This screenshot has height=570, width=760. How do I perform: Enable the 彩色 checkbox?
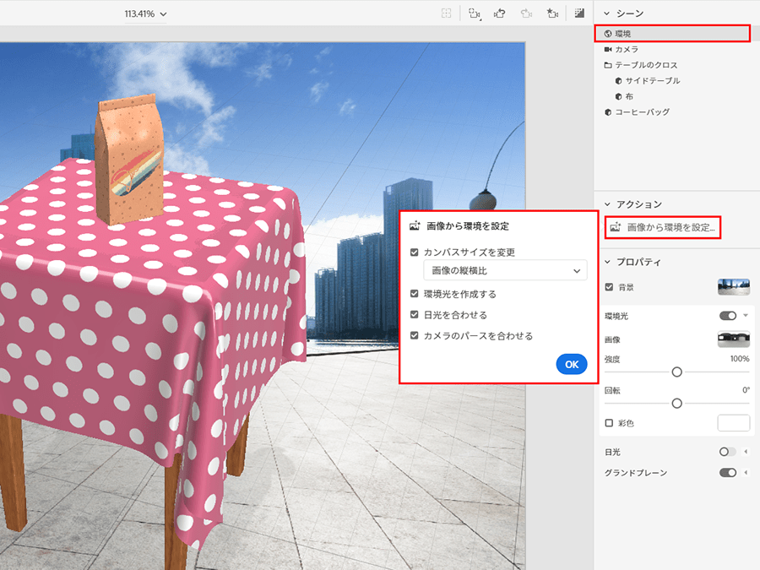pyautogui.click(x=609, y=423)
